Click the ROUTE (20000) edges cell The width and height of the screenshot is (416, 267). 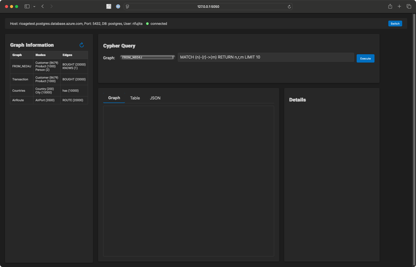point(74,100)
